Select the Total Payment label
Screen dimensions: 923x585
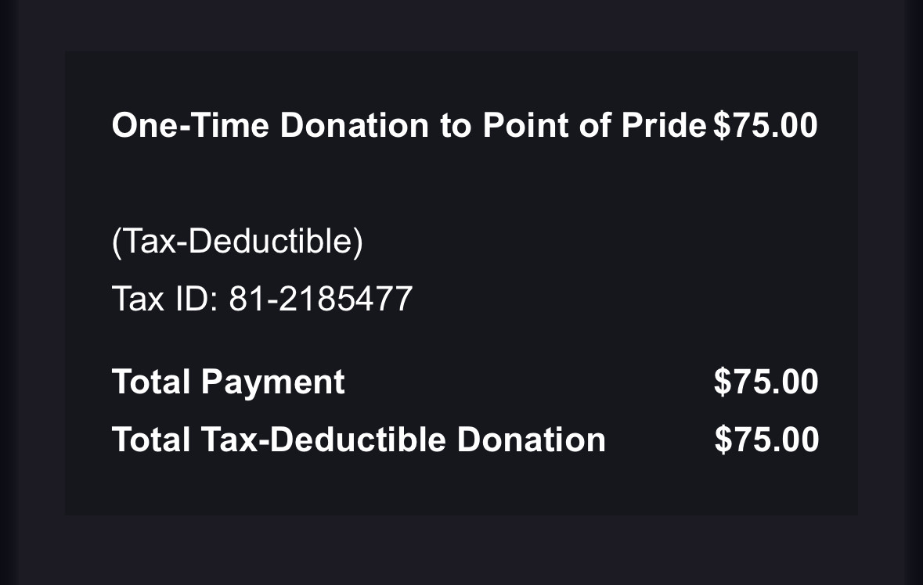point(228,382)
